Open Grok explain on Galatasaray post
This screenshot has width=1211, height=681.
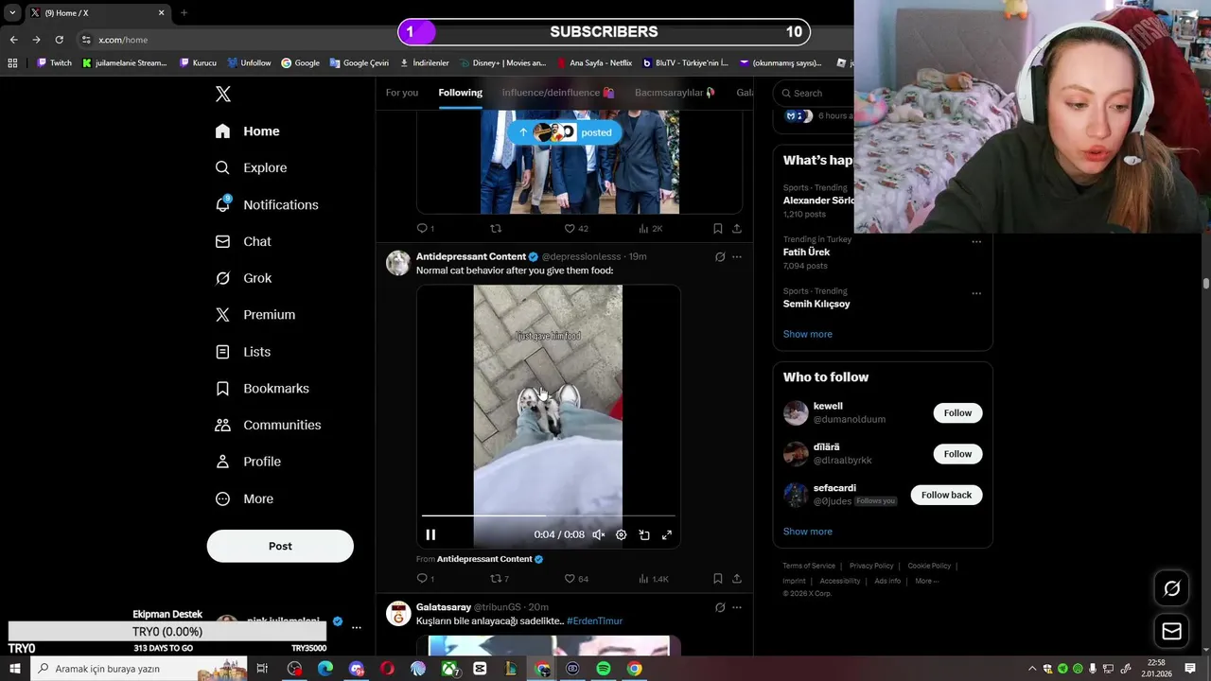coord(720,607)
